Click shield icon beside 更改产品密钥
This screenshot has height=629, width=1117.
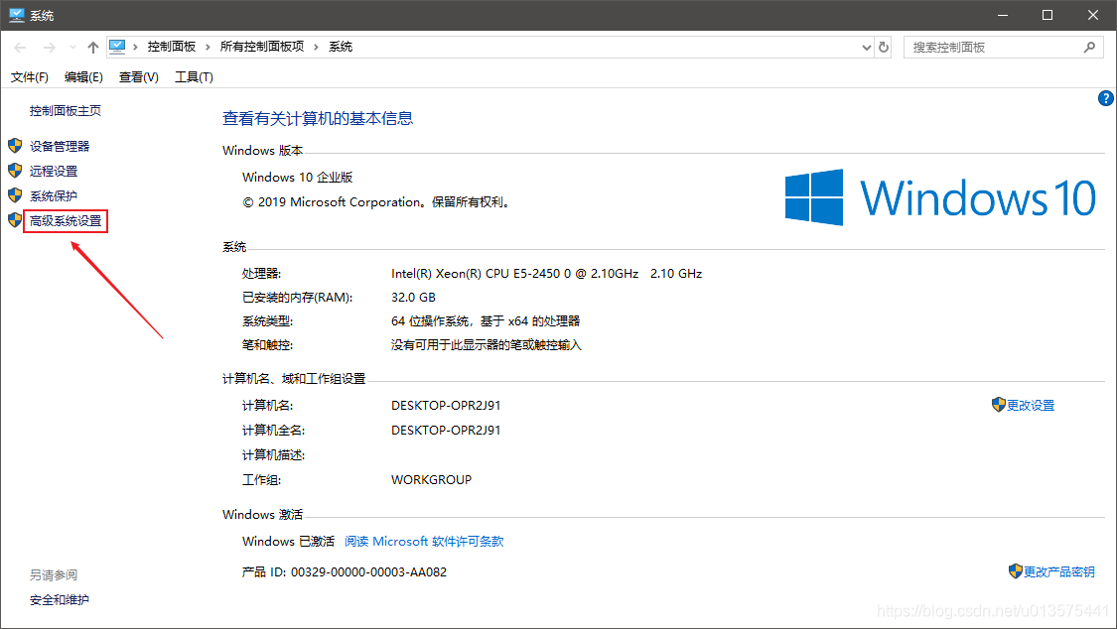click(1015, 571)
